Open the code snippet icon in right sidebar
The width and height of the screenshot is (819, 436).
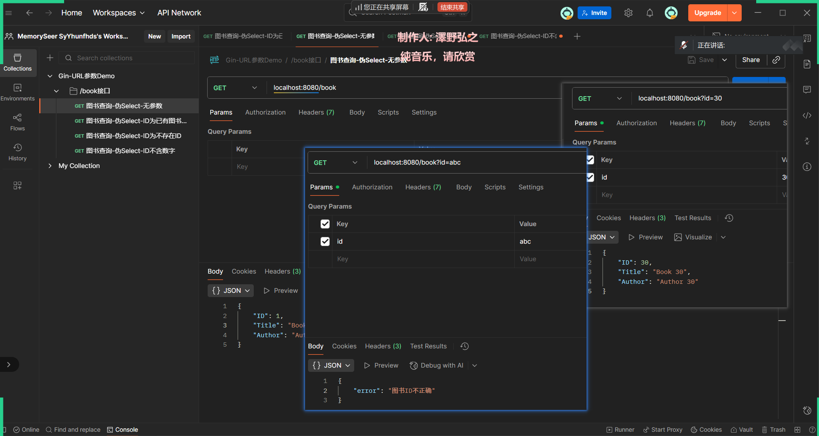pos(807,115)
